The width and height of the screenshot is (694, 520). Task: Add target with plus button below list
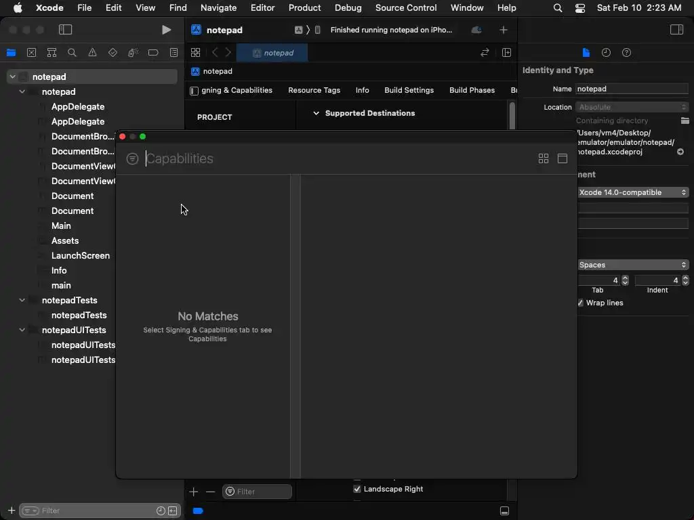(193, 492)
